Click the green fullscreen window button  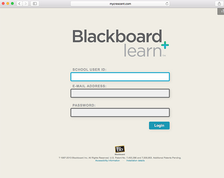coord(12,3)
